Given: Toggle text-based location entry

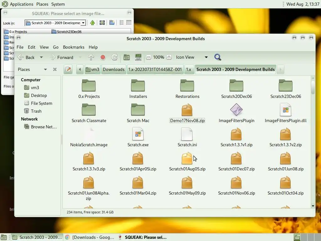Looking at the screenshot, I should pyautogui.click(x=68, y=69).
